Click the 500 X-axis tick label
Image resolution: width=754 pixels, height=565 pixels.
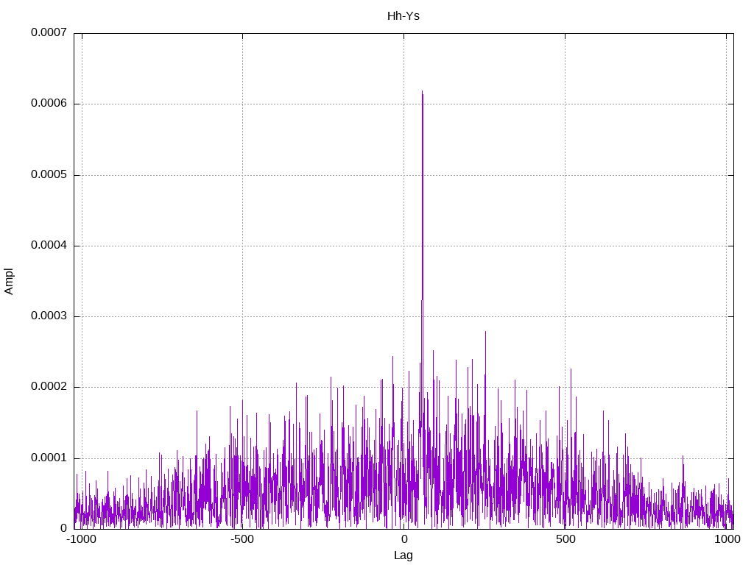tap(565, 539)
